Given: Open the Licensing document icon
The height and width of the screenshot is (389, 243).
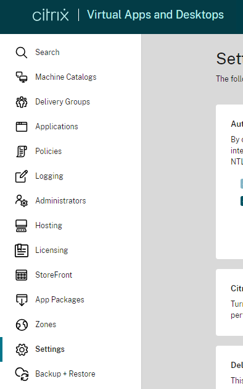Looking at the screenshot, I should pos(22,250).
